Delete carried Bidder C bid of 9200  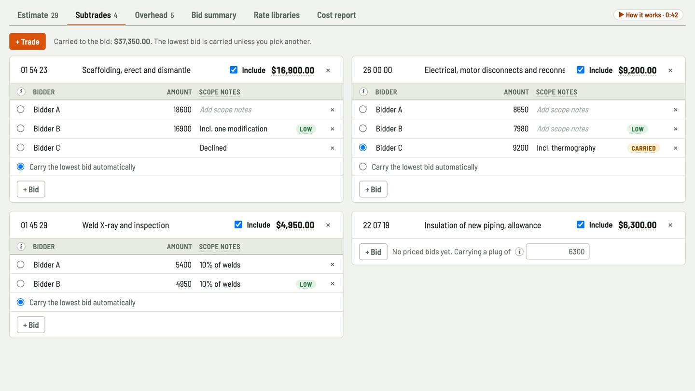(x=676, y=148)
